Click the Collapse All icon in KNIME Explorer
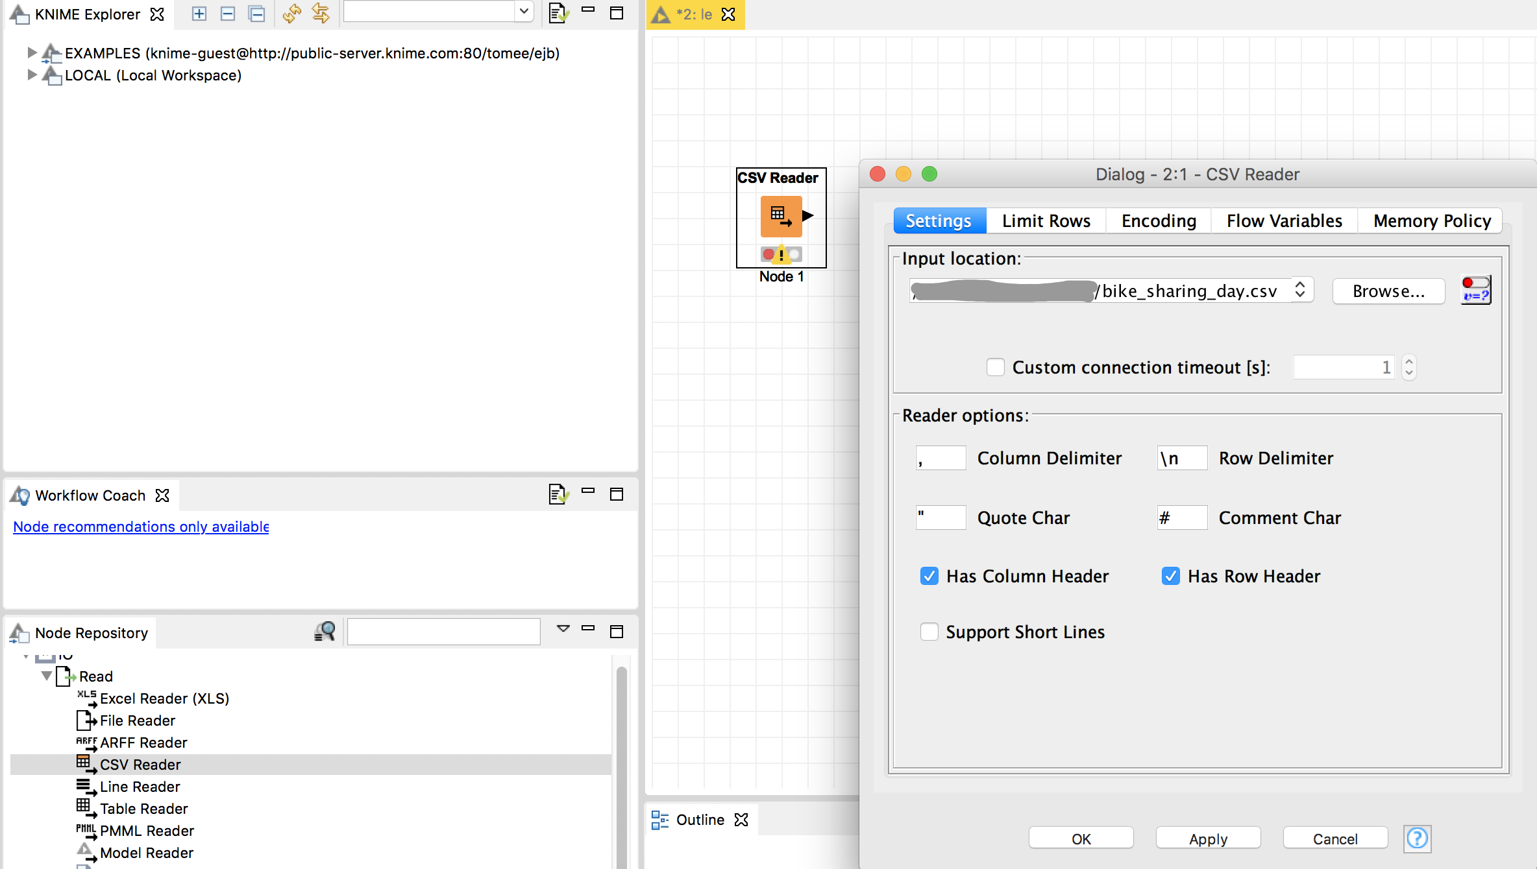1537x869 pixels. pyautogui.click(x=228, y=14)
